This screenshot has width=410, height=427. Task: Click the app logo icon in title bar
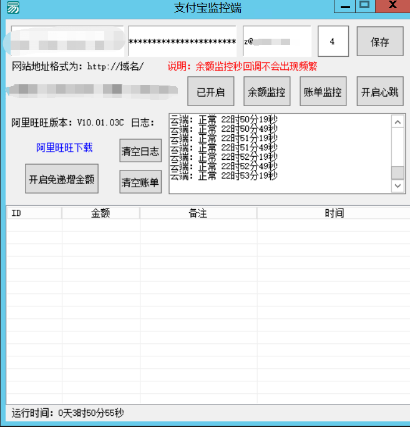coord(13,7)
